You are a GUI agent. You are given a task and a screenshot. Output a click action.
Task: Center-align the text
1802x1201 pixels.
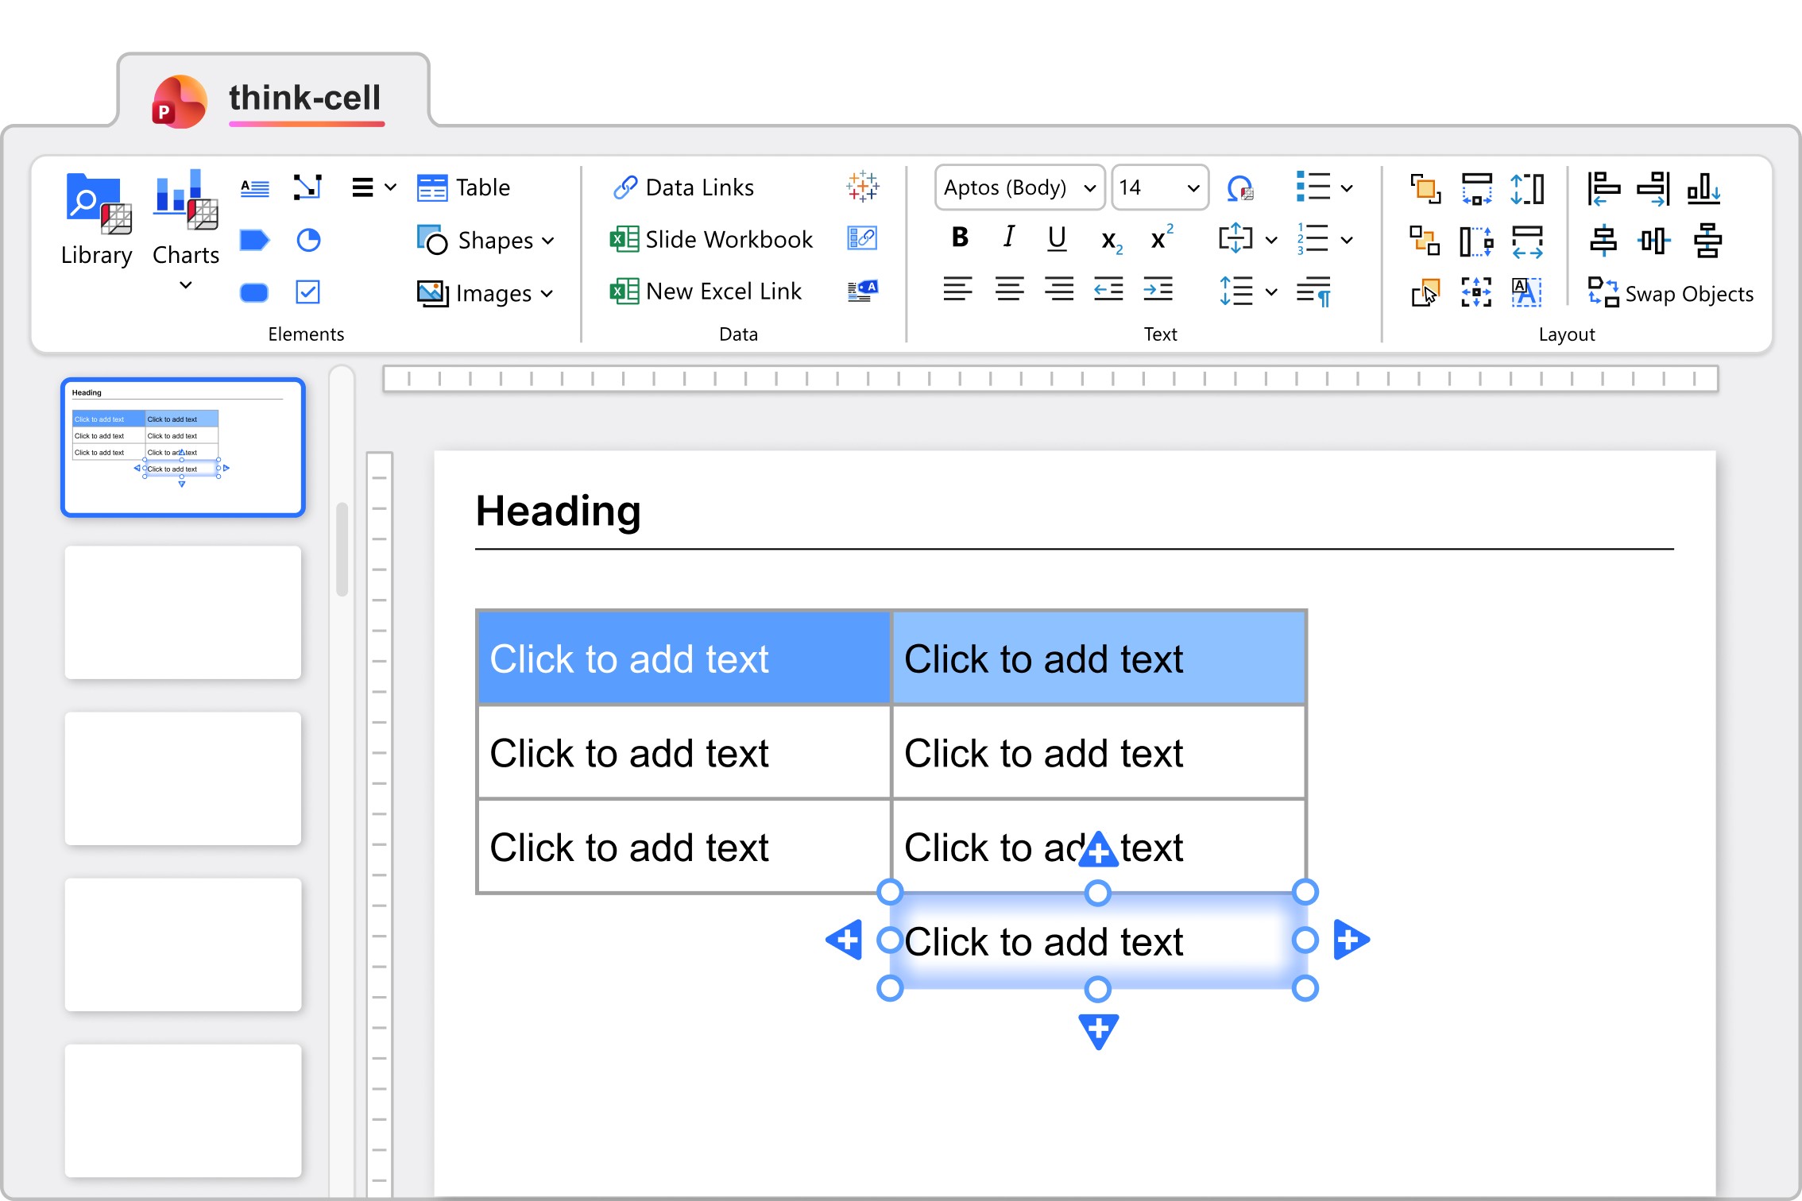1009,289
